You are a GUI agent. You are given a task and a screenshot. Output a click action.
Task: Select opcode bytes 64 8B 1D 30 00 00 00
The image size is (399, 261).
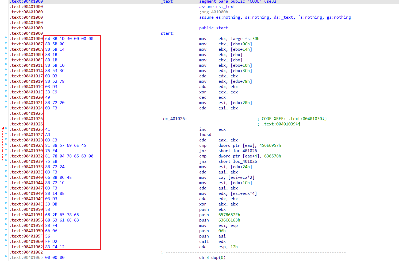pyautogui.click(x=69, y=39)
